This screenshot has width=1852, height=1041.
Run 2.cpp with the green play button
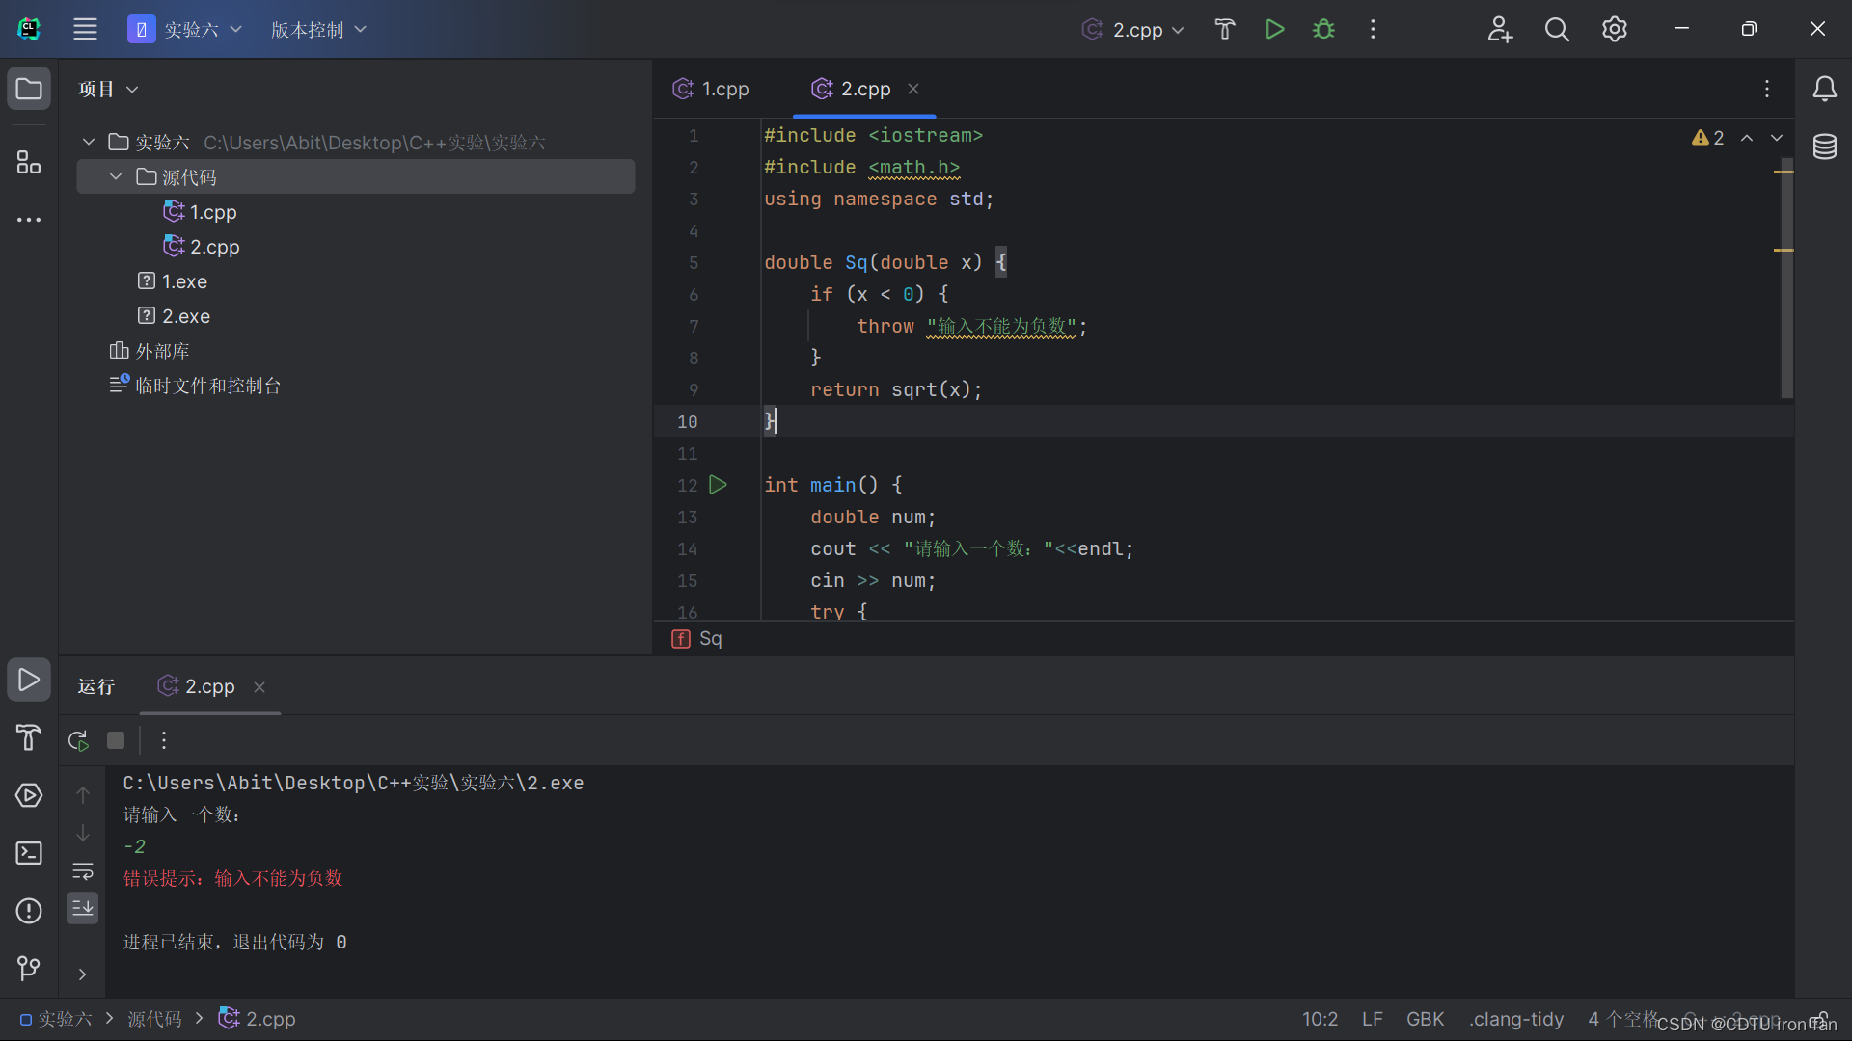1274,29
